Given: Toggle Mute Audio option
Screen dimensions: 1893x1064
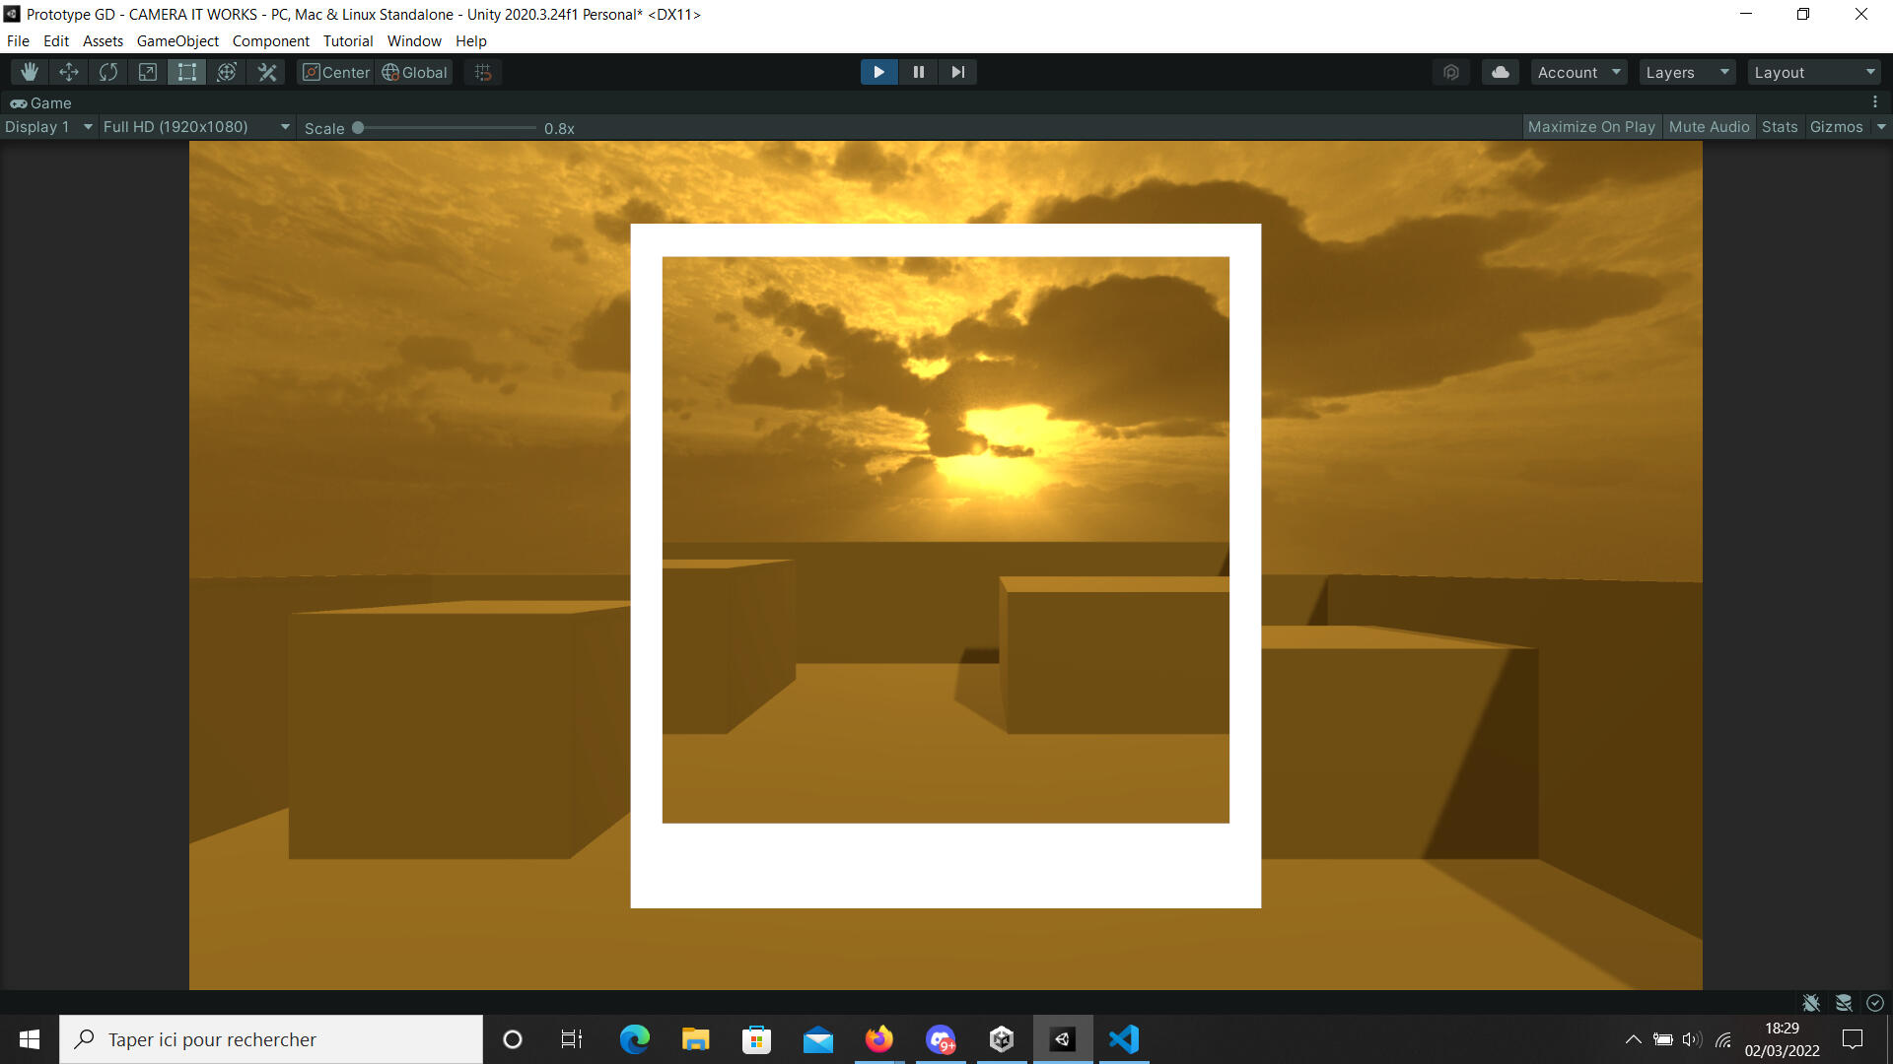Looking at the screenshot, I should (x=1709, y=127).
